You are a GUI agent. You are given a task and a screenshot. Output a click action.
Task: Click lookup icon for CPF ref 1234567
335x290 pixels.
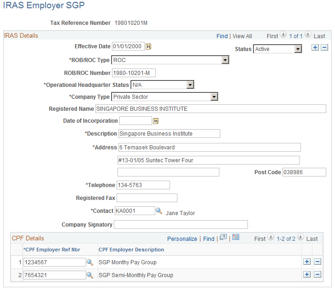[90, 262]
